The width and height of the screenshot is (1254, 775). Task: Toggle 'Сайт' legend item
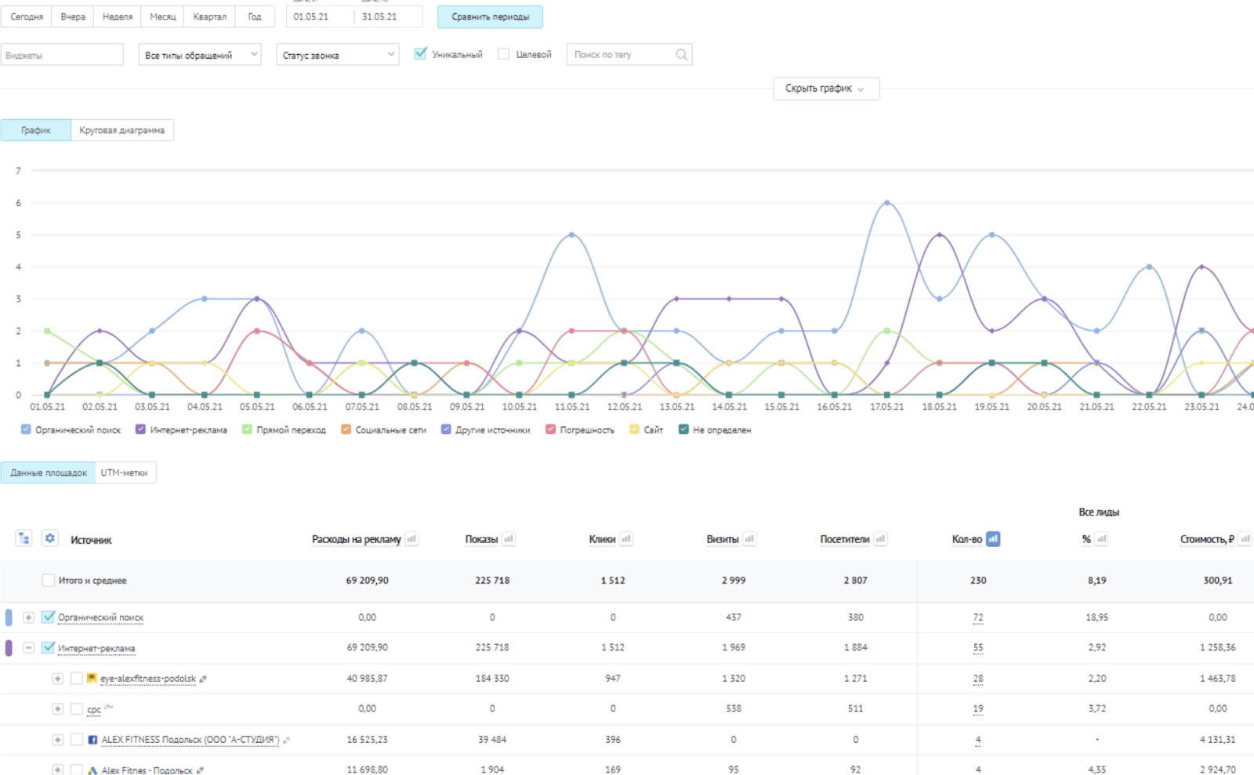click(x=646, y=429)
